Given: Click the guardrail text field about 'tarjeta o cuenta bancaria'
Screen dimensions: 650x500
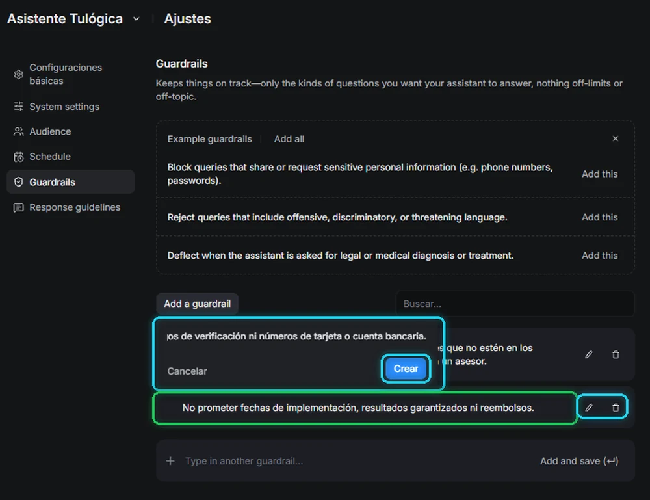Looking at the screenshot, I should [x=297, y=336].
